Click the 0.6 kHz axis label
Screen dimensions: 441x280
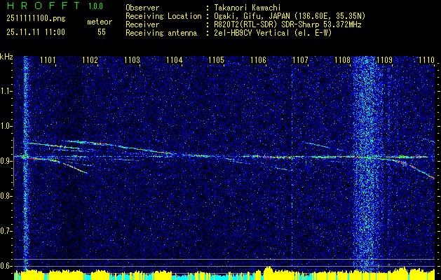[x=6, y=266]
